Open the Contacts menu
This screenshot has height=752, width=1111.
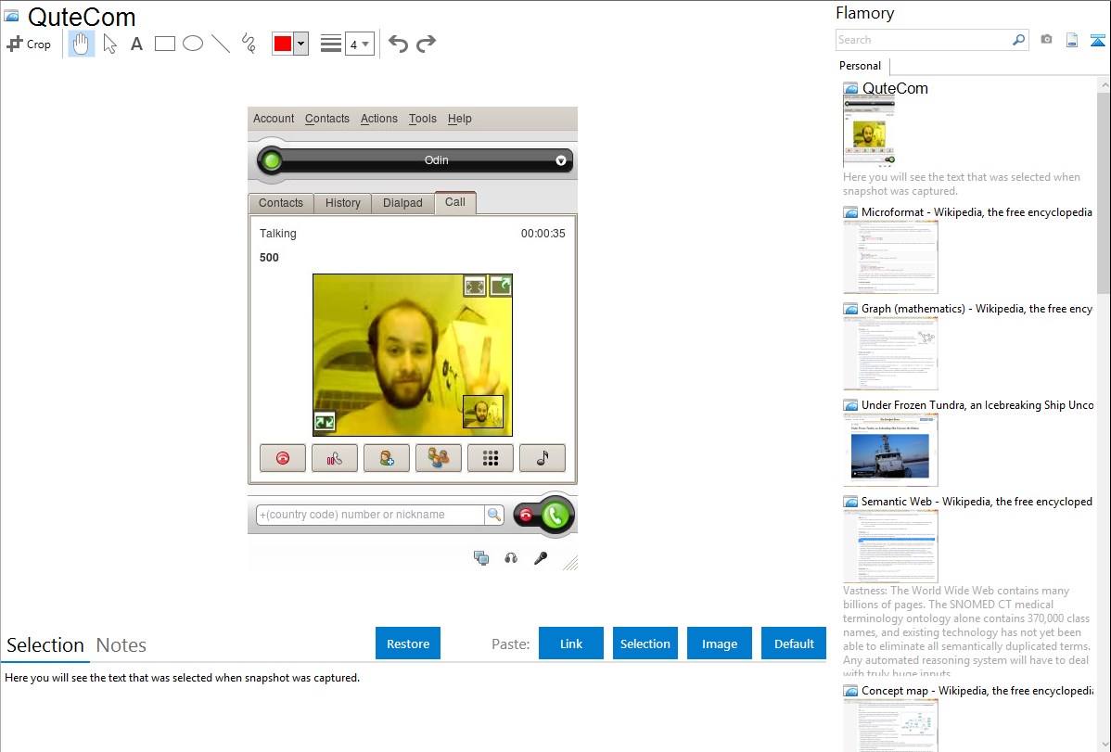(326, 119)
